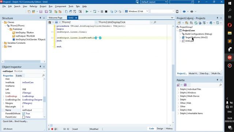Click the search magnifier in Object Inspector
The height and width of the screenshot is (132, 234).
pyautogui.click(x=43, y=76)
